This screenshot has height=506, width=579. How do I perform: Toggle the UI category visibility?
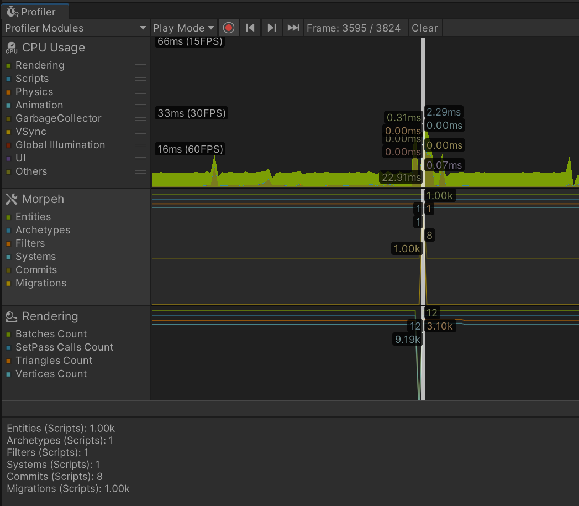(8, 159)
